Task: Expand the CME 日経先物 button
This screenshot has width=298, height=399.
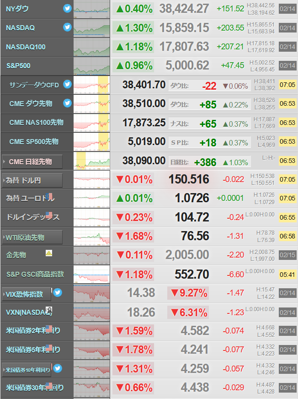Action: pyautogui.click(x=32, y=162)
